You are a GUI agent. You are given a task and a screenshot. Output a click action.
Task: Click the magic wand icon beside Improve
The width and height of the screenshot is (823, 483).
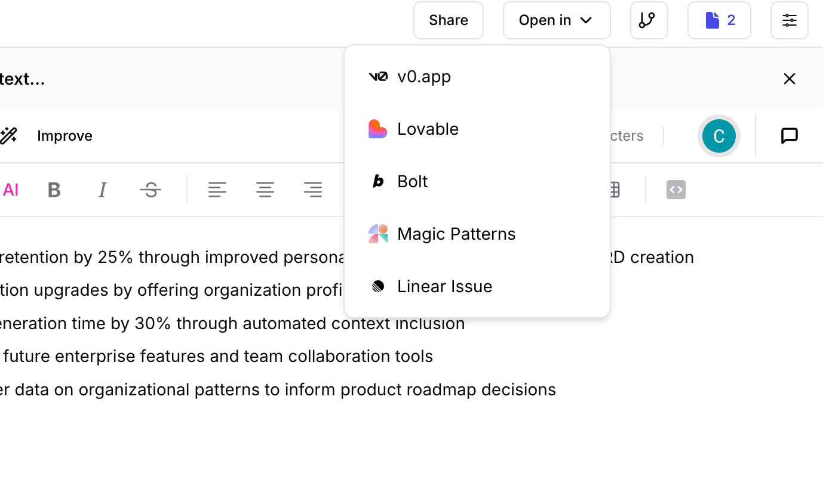8,136
